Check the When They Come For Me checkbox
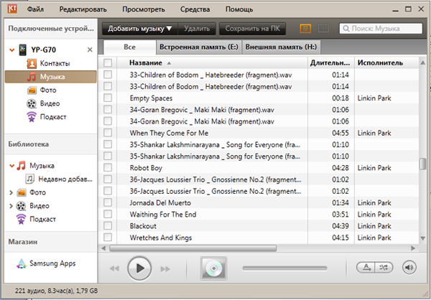This screenshot has width=431, height=300. pos(108,133)
